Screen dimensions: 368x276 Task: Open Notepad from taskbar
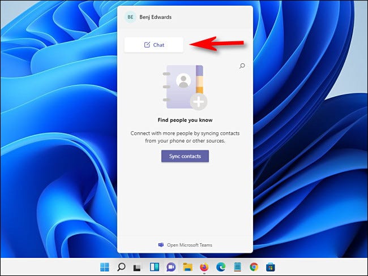point(238,267)
